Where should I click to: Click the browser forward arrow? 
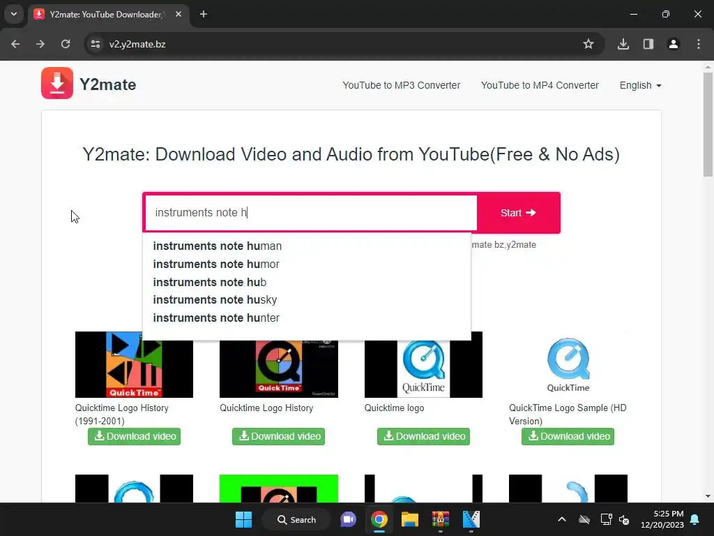(40, 44)
